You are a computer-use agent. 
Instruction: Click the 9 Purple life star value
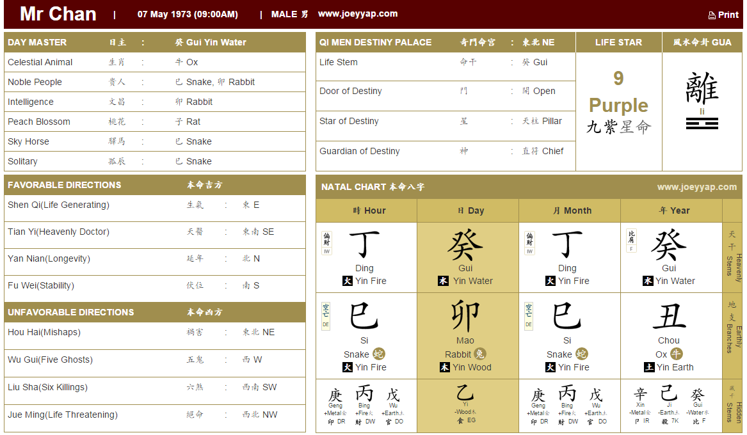618,93
